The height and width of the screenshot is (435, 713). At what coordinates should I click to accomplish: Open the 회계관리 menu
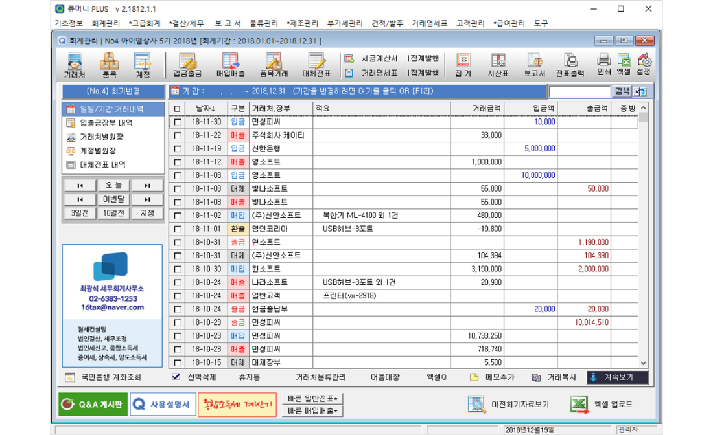click(106, 23)
